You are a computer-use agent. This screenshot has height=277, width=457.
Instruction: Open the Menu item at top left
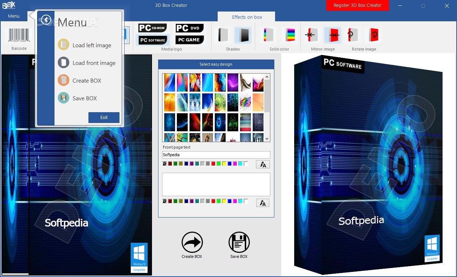[14, 16]
